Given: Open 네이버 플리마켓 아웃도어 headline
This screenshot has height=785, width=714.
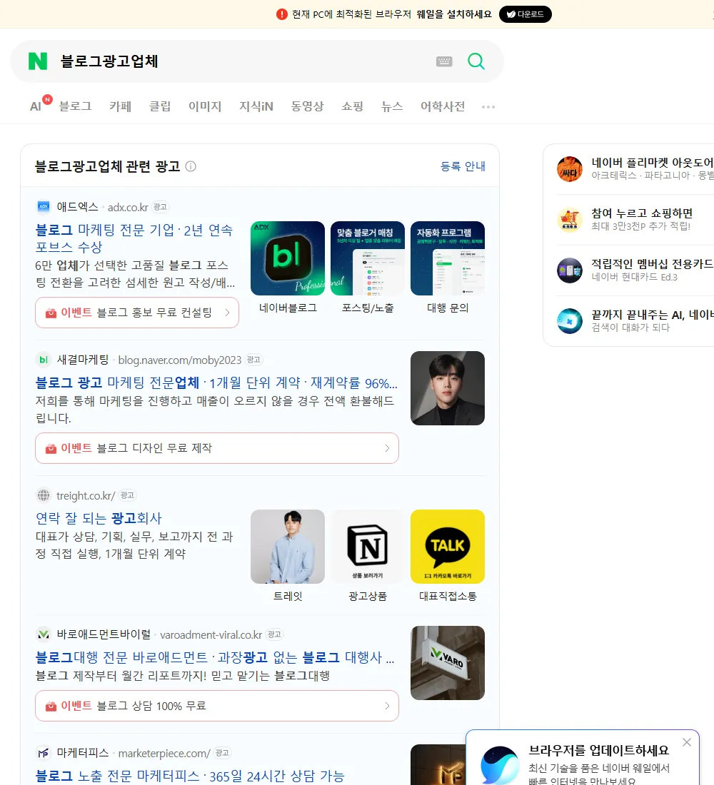Looking at the screenshot, I should click(x=653, y=163).
